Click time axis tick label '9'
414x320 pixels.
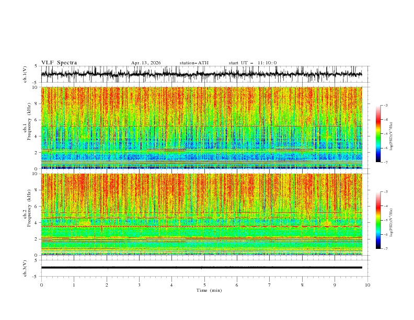click(335, 285)
